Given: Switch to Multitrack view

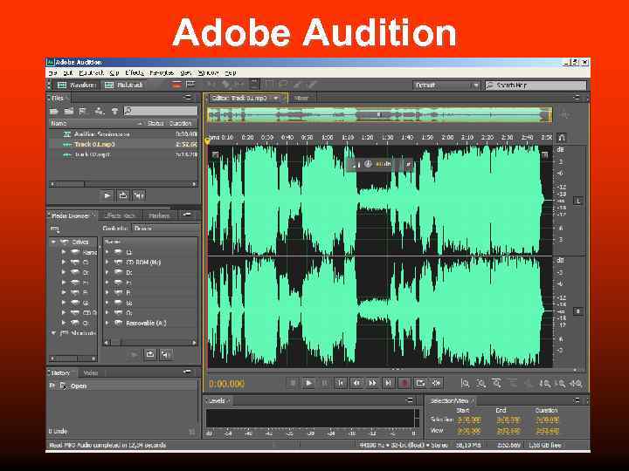Looking at the screenshot, I should pyautogui.click(x=124, y=85).
